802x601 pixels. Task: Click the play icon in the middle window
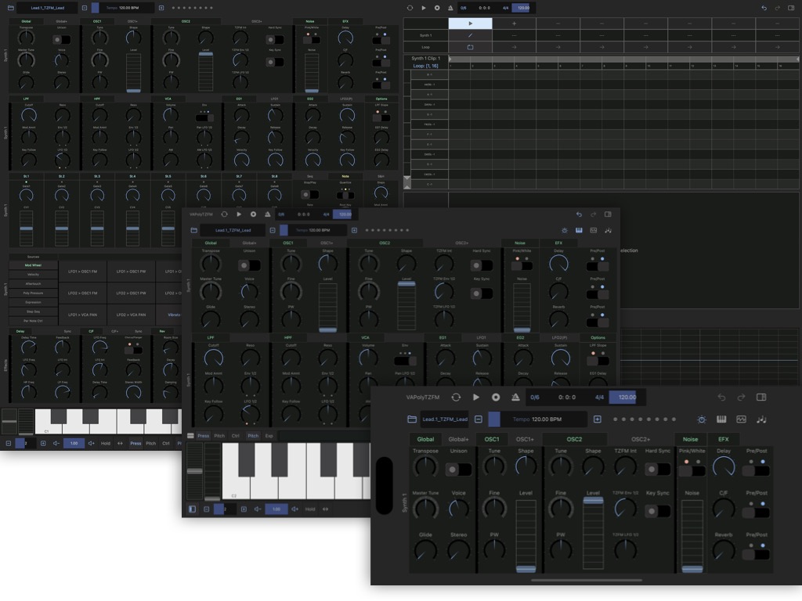[239, 214]
